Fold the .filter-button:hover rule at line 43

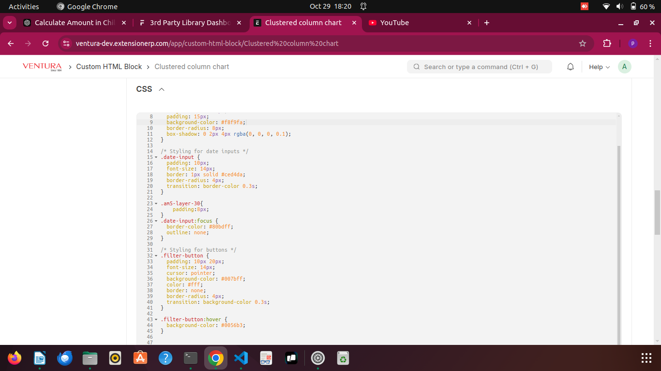click(156, 319)
